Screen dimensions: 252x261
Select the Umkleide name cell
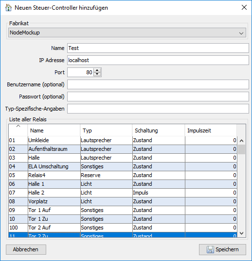pos(54,140)
